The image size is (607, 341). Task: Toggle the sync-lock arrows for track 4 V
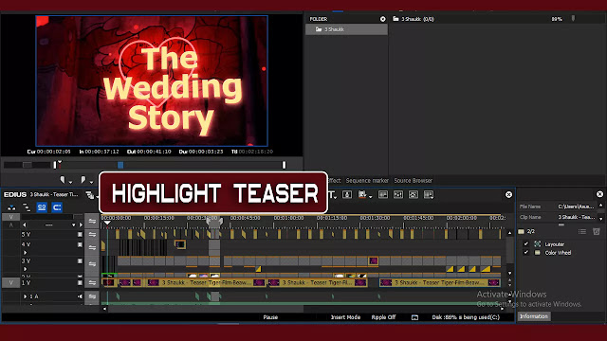[92, 247]
